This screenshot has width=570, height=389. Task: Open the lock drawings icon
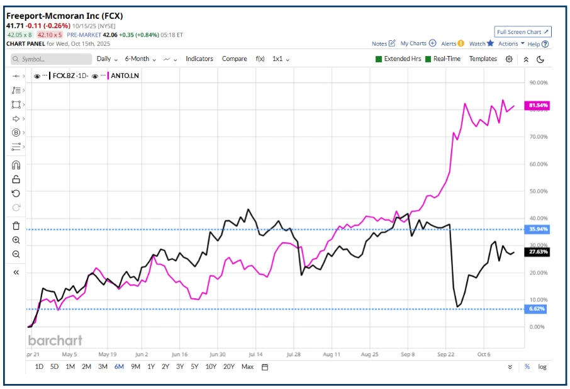16,179
